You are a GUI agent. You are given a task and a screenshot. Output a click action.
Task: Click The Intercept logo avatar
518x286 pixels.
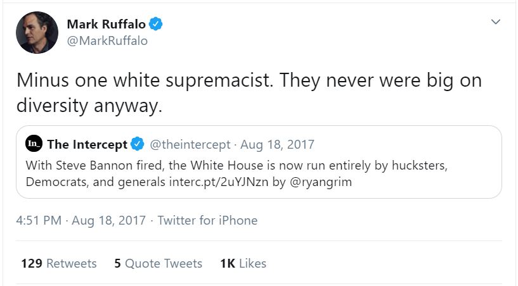click(x=34, y=144)
